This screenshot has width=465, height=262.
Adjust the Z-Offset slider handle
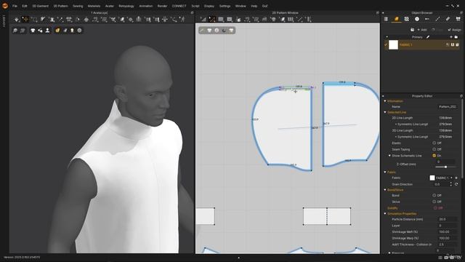point(445,167)
